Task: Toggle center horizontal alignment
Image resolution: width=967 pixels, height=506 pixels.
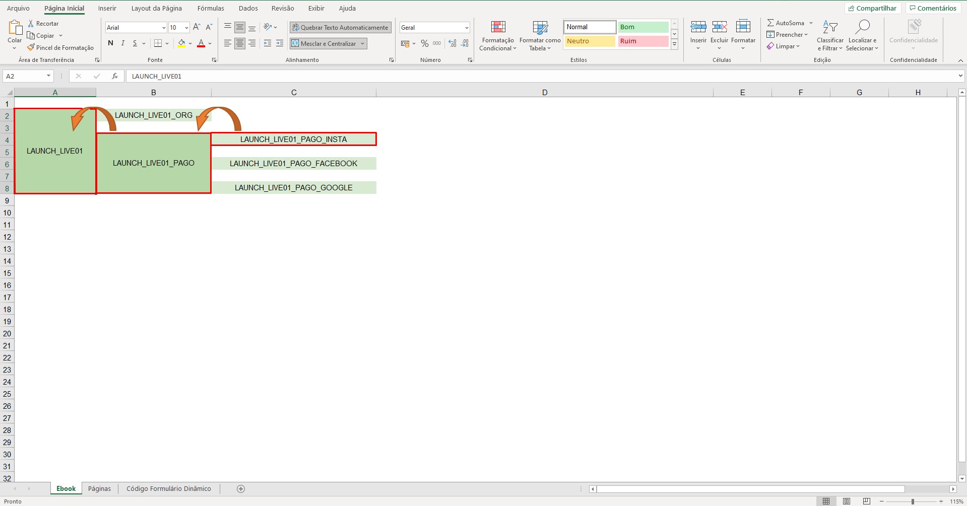Action: coord(240,43)
